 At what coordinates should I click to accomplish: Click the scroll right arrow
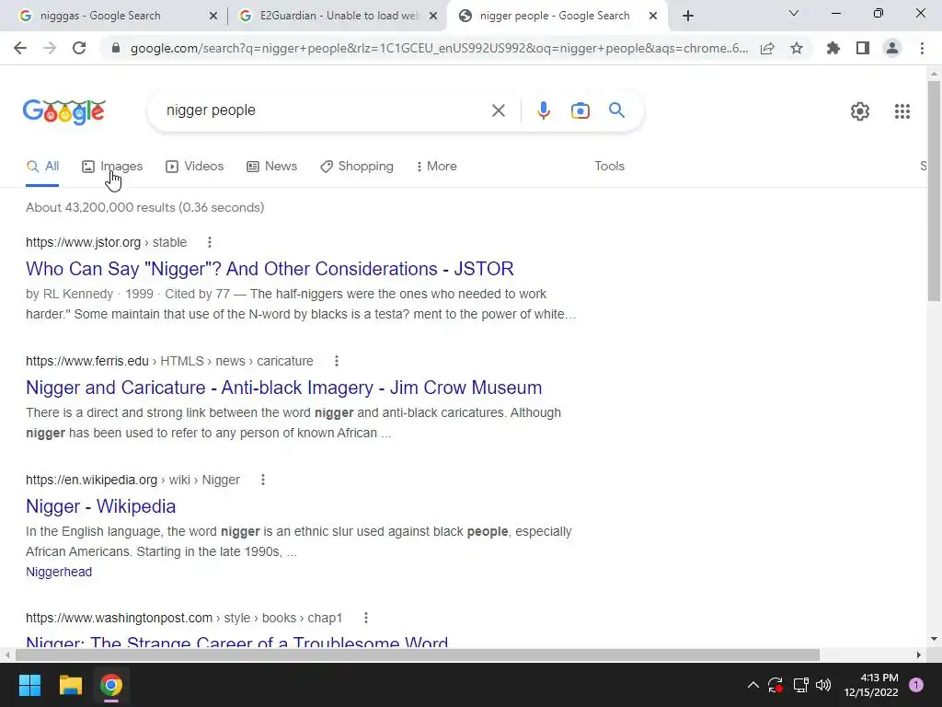pyautogui.click(x=919, y=655)
